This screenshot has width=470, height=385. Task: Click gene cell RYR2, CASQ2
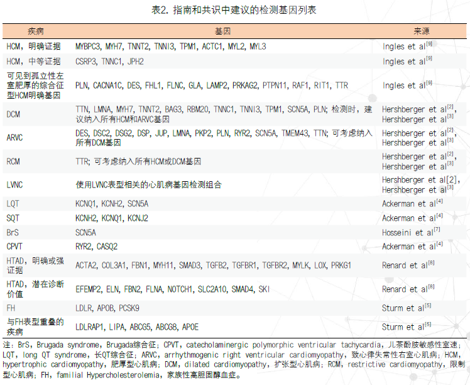(x=96, y=247)
